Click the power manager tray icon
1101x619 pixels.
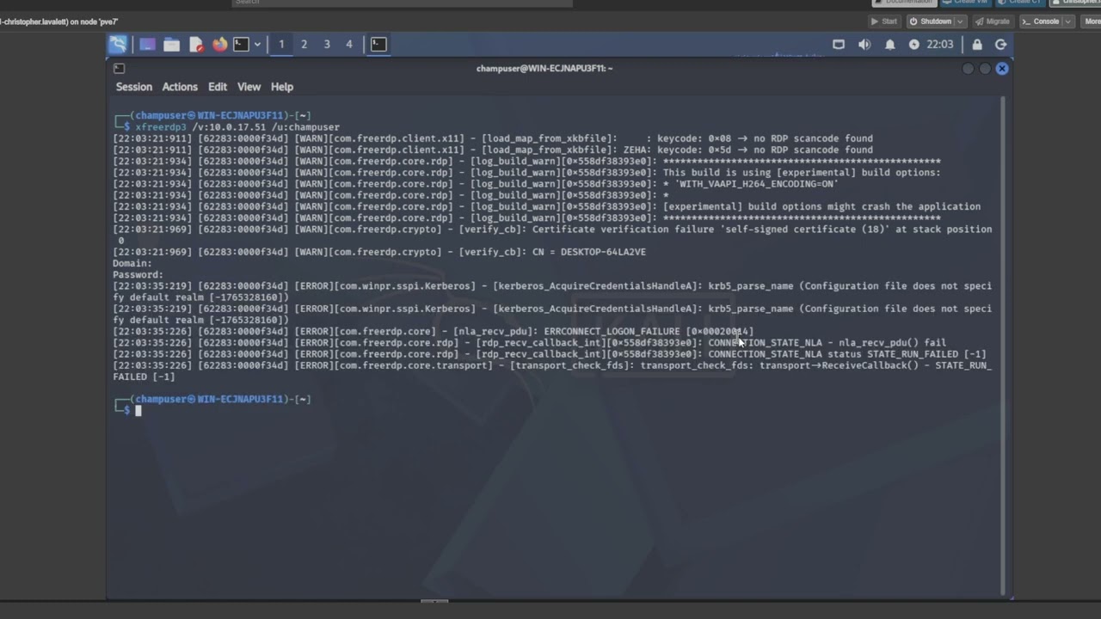pyautogui.click(x=913, y=45)
